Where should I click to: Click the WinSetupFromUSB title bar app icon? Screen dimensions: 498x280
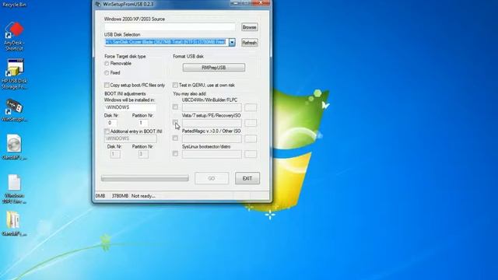pyautogui.click(x=98, y=4)
